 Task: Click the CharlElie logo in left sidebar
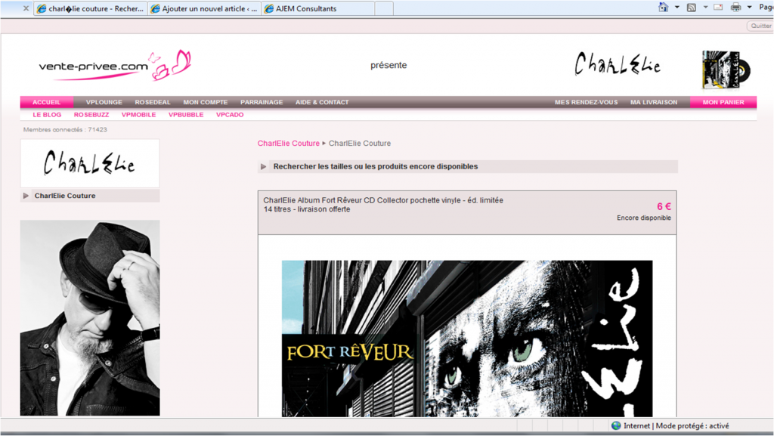(90, 163)
